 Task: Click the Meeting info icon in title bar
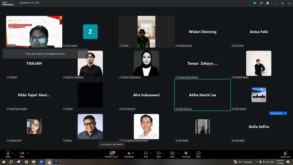[x=21, y=3]
